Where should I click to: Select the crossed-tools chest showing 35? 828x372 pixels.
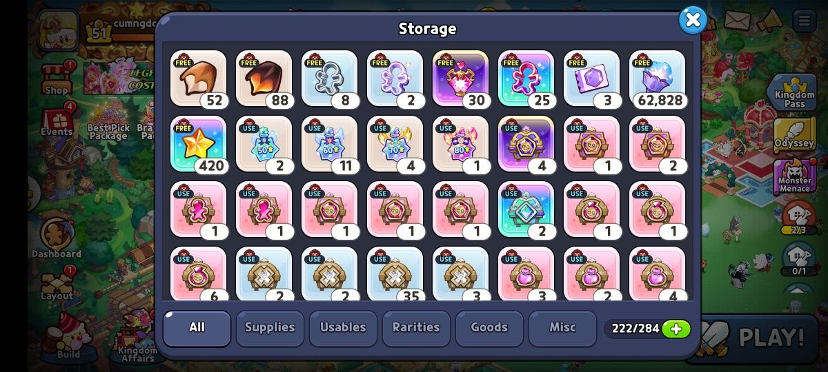coord(395,273)
